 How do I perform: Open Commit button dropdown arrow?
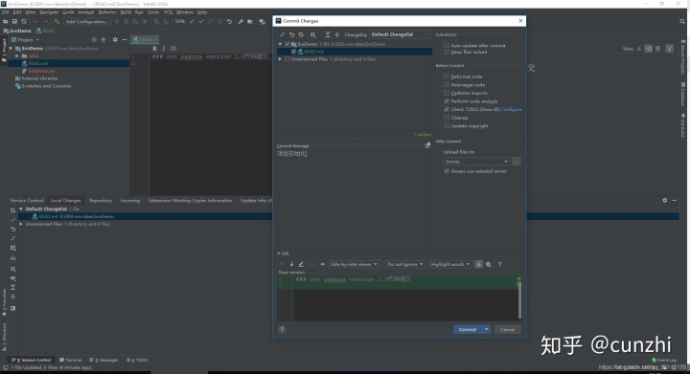pyautogui.click(x=486, y=329)
